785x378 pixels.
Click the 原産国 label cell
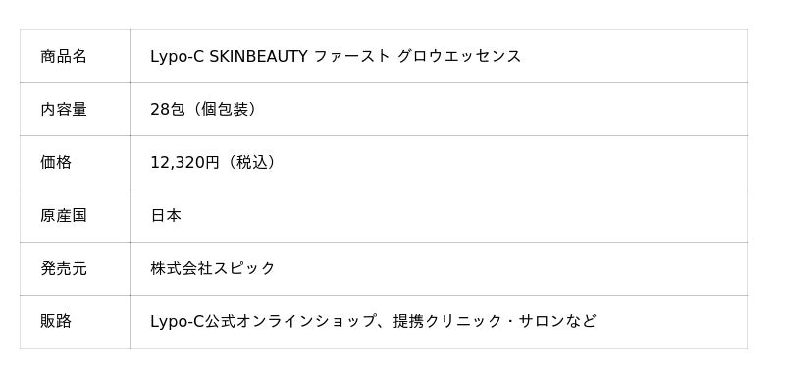click(x=76, y=216)
